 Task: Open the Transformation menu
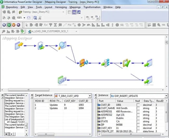click(92, 7)
